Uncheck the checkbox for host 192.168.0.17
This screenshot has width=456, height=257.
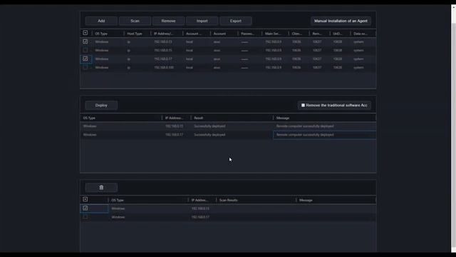pyautogui.click(x=85, y=59)
